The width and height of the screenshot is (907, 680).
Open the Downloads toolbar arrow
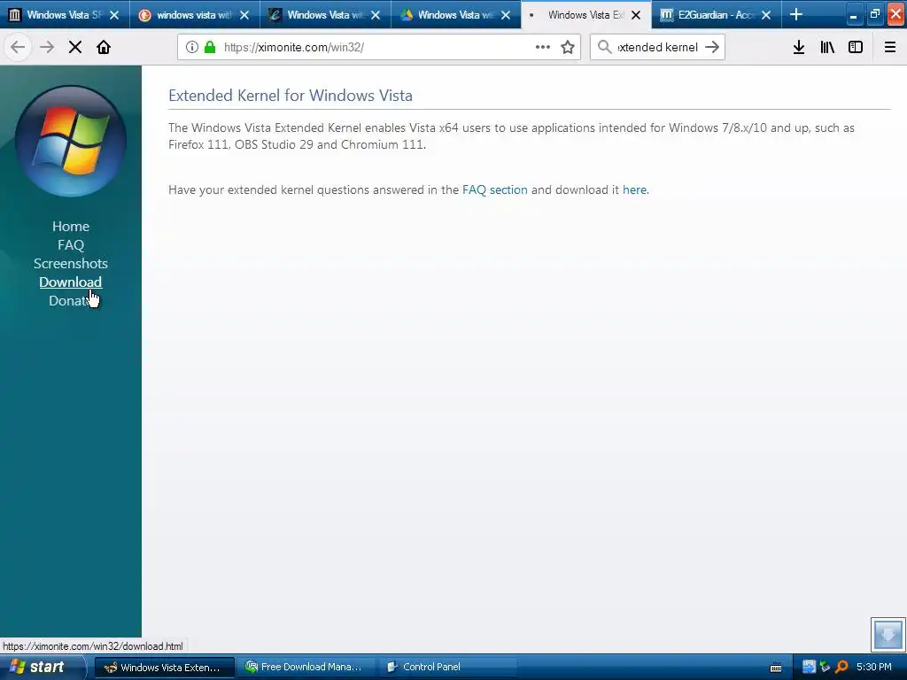click(799, 47)
